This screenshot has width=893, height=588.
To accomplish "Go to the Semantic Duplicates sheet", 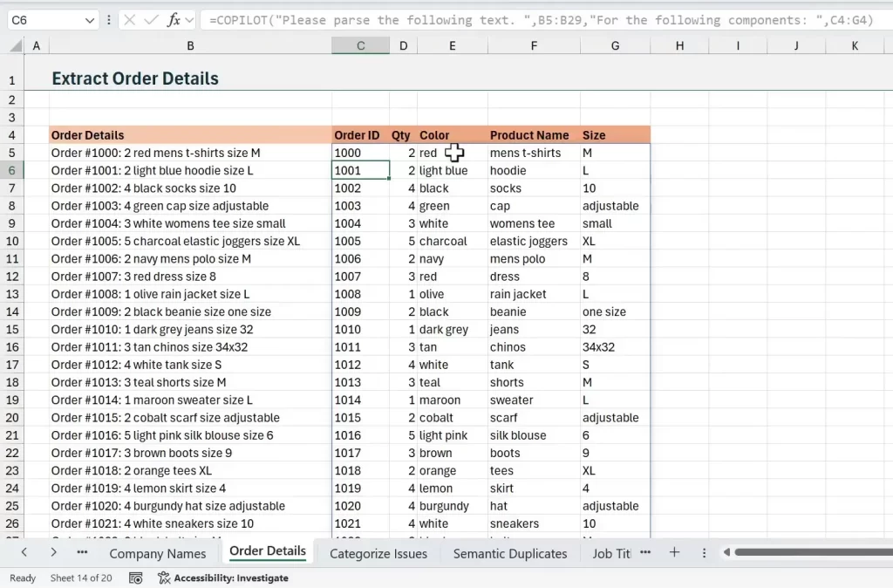I will (509, 553).
